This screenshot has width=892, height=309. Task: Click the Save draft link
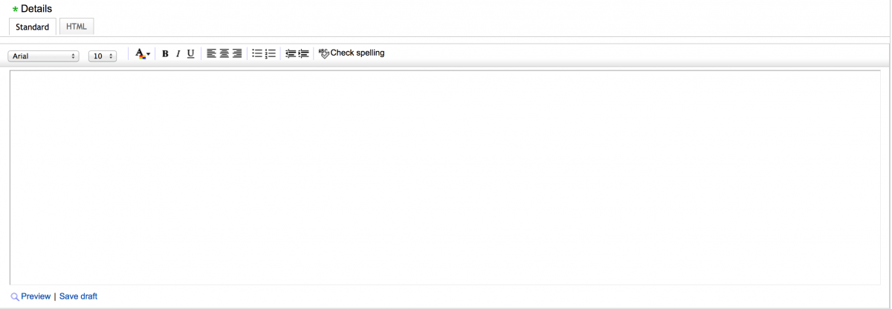pos(78,296)
